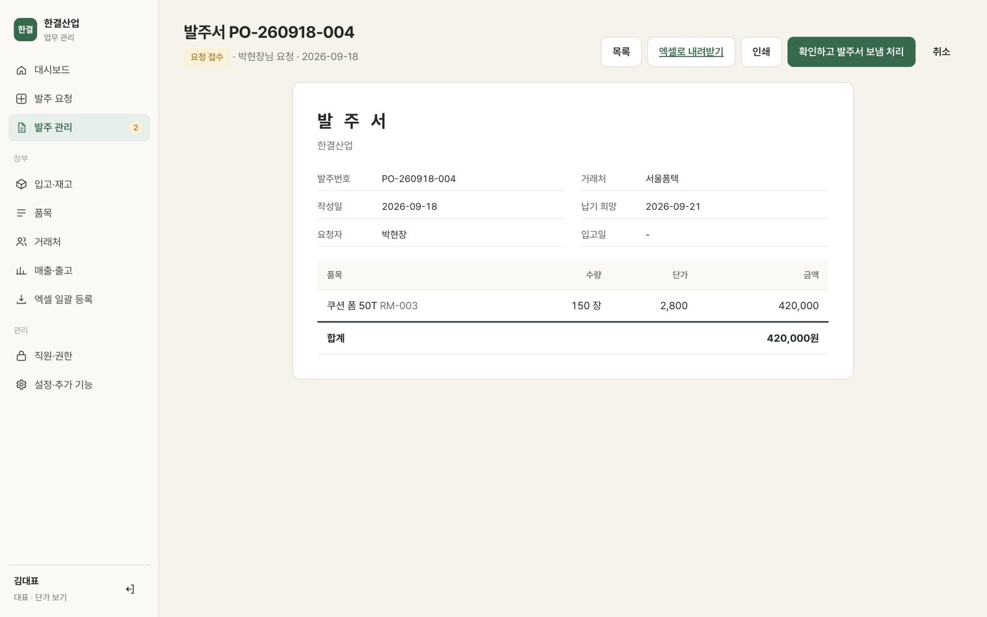This screenshot has height=617, width=987.
Task: Click item row 쿠션 폼 50T RM-003
Action: coord(572,306)
